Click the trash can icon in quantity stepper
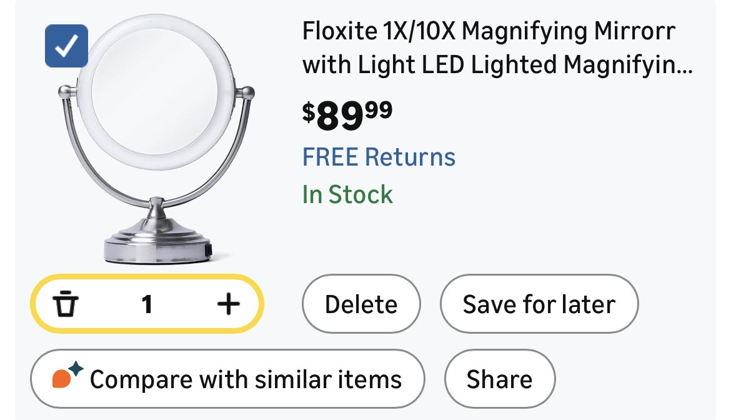The width and height of the screenshot is (731, 420). [66, 304]
